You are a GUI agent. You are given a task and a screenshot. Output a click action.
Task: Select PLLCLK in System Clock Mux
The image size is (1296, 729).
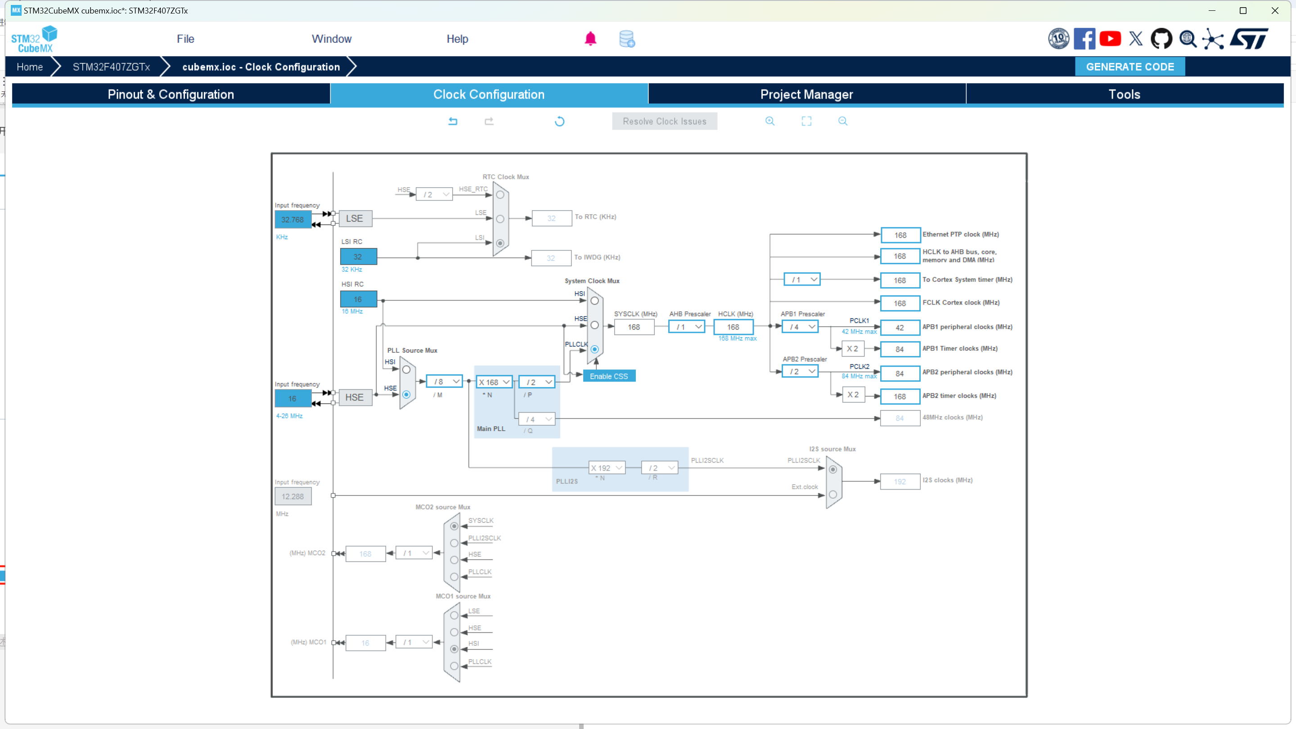pos(594,349)
